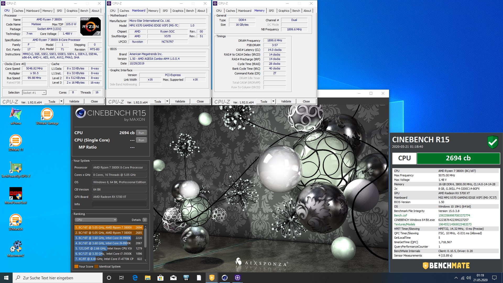Open Tools dropdown arrow in CPU tab window
503x283 pixels.
coord(61,101)
